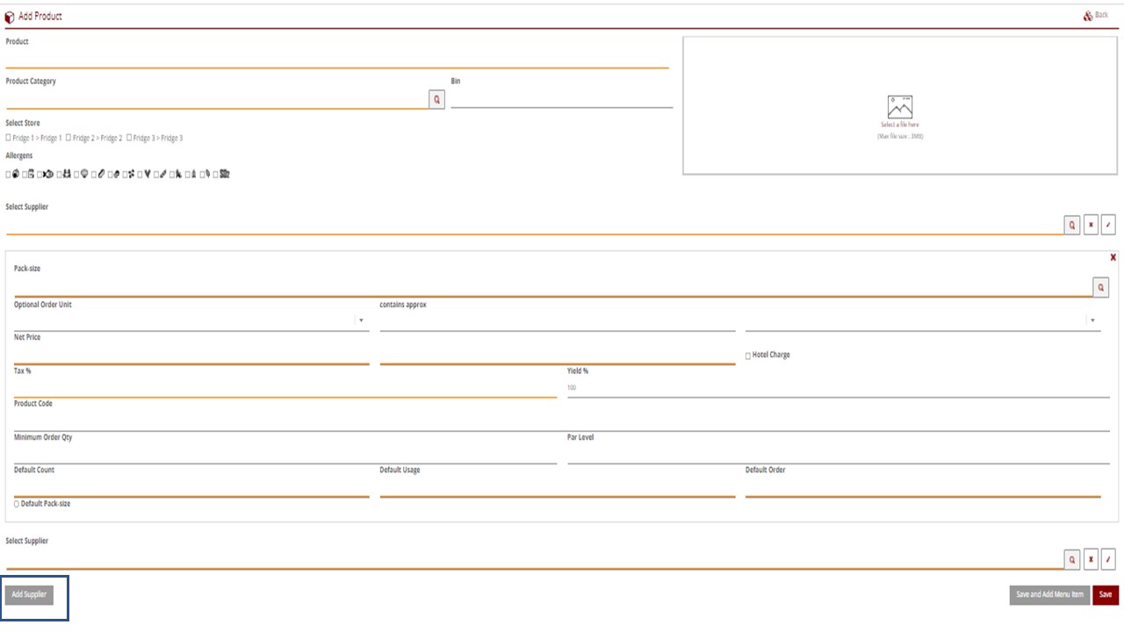The width and height of the screenshot is (1124, 632).
Task: Click pencil edit icon in lower Select Supplier row
Action: tap(1108, 559)
